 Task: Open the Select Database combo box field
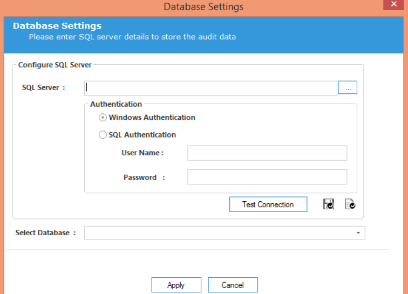coord(225,233)
